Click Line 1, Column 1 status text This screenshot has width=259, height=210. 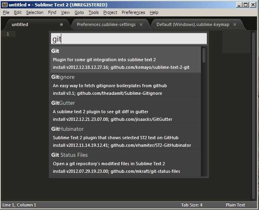click(x=19, y=205)
